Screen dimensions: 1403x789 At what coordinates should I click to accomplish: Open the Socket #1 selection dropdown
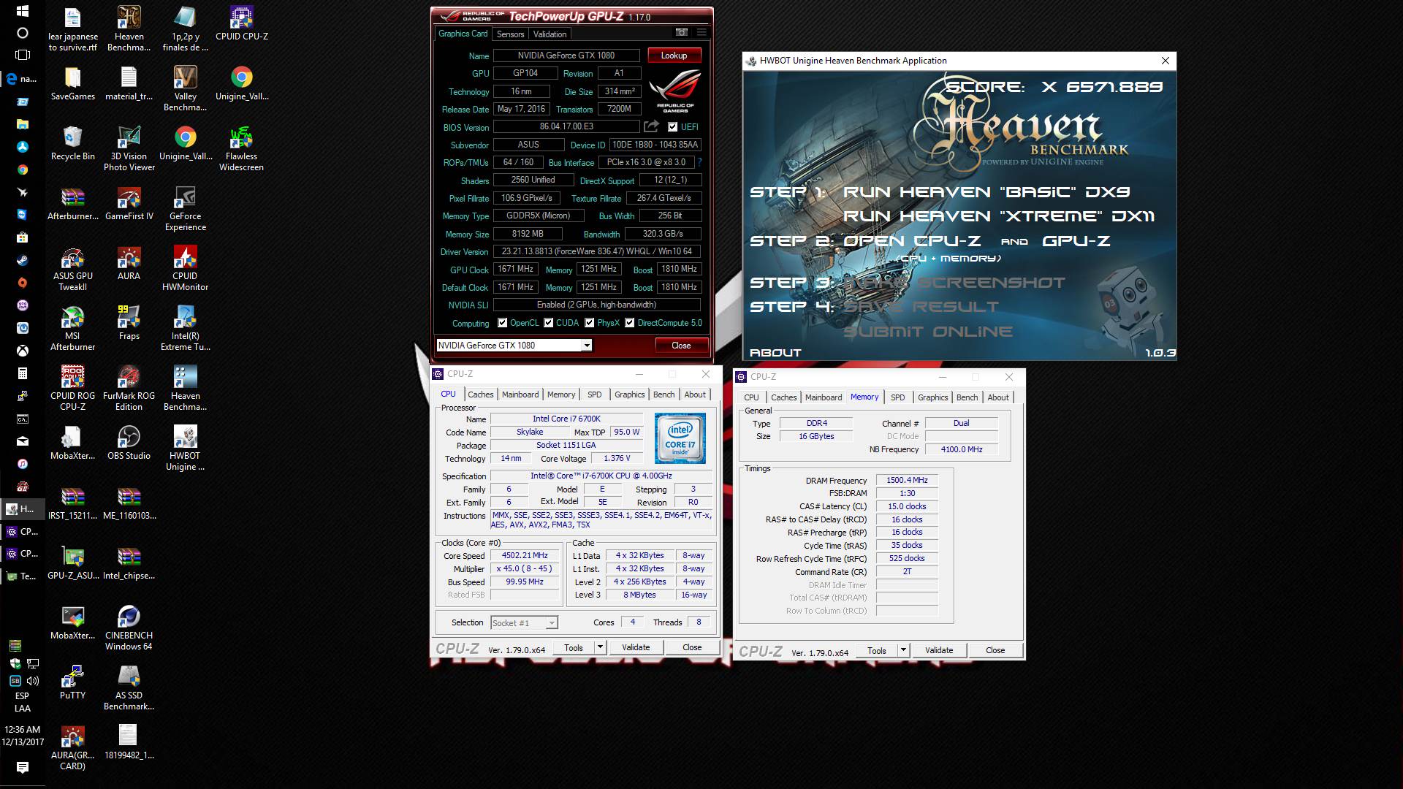552,622
